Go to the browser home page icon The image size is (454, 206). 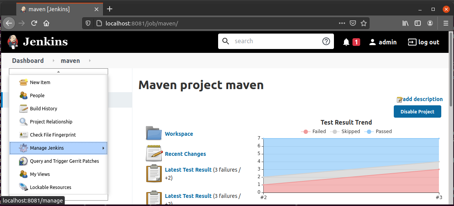coord(46,23)
